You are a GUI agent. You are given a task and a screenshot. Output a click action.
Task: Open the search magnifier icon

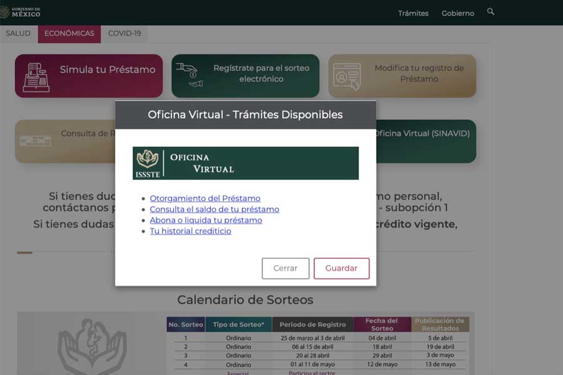(x=490, y=12)
